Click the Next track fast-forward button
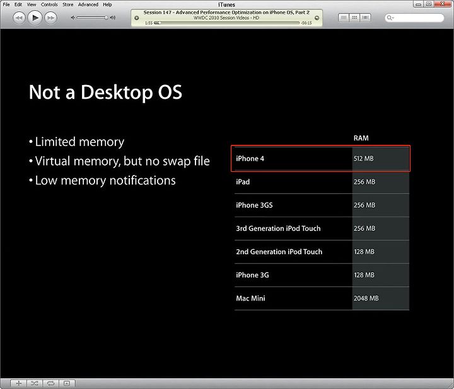The width and height of the screenshot is (454, 389). [50, 18]
